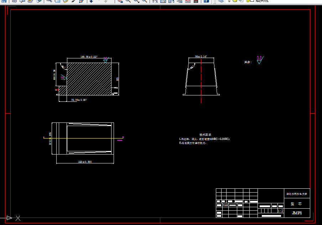Open Print Preview from the toolbar
Screen dimensions: 322x225
[22, 1]
